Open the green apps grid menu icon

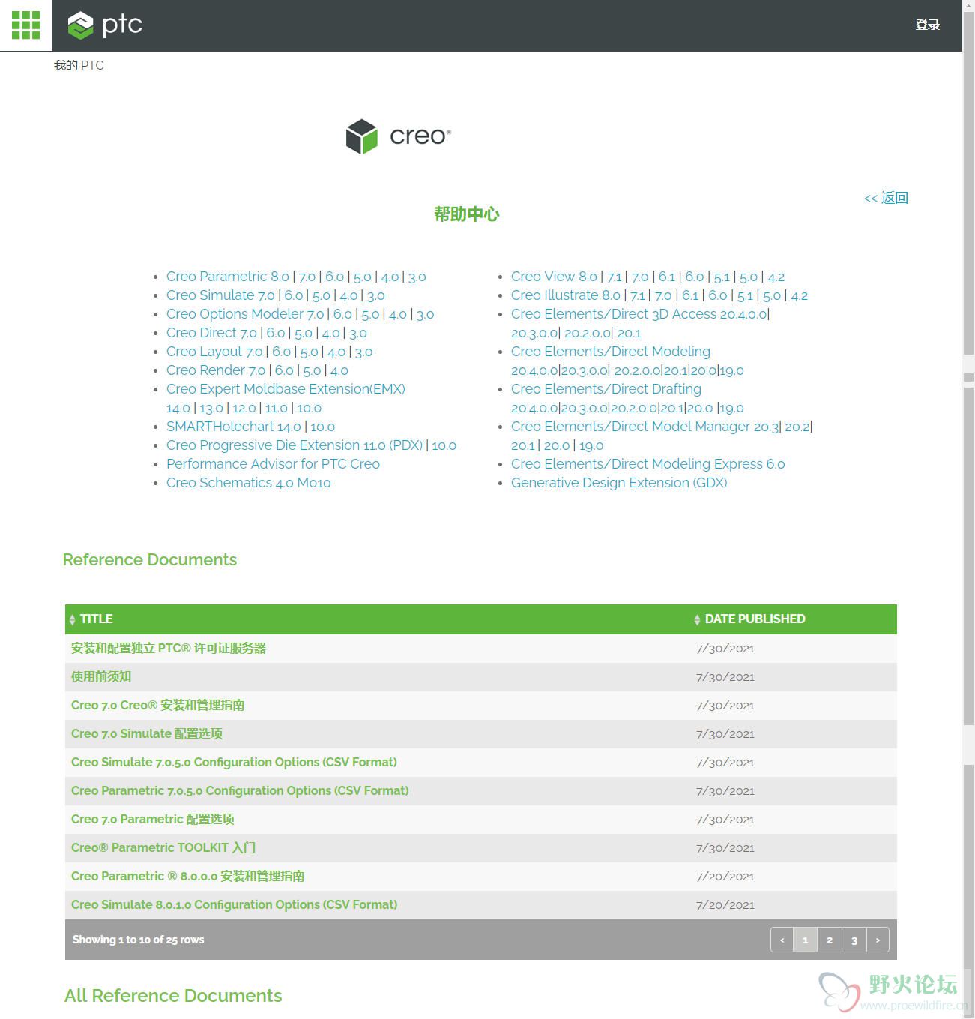pos(25,25)
